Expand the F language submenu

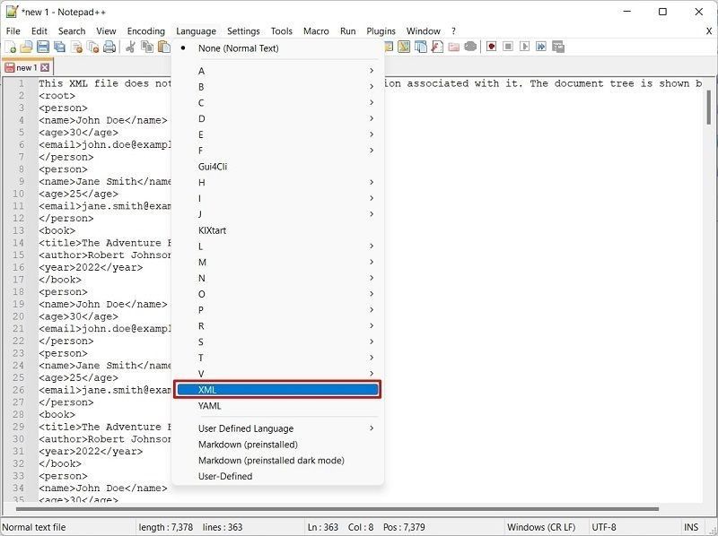[x=277, y=151]
